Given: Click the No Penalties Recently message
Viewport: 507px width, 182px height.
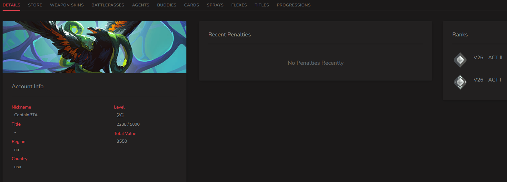Looking at the screenshot, I should 315,63.
